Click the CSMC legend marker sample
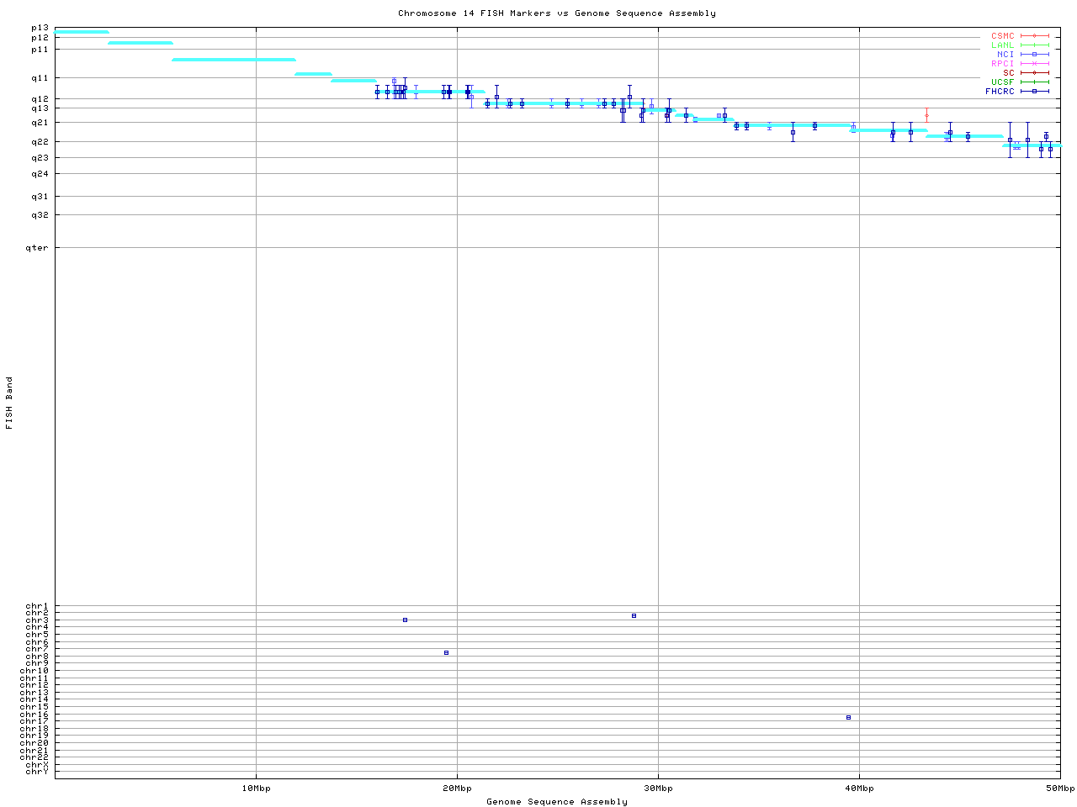The width and height of the screenshot is (1077, 807). click(x=1034, y=36)
